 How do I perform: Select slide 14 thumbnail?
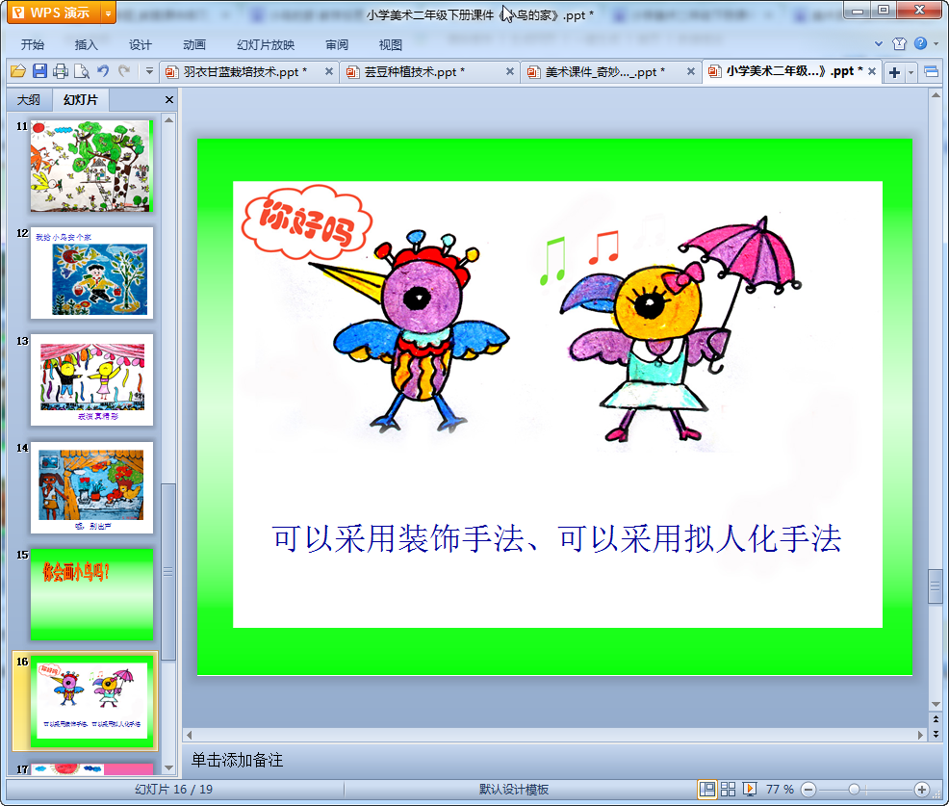[x=92, y=487]
